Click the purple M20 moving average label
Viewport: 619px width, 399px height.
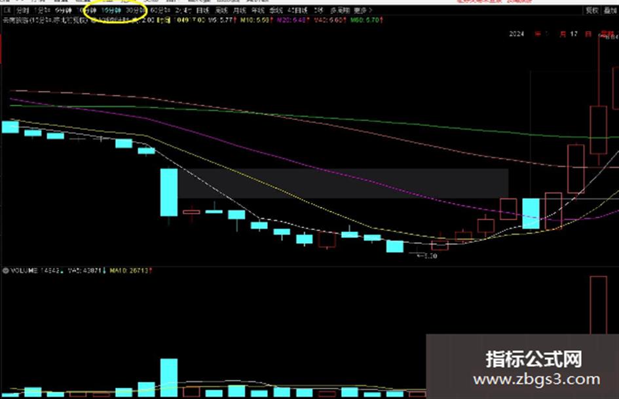click(x=293, y=20)
